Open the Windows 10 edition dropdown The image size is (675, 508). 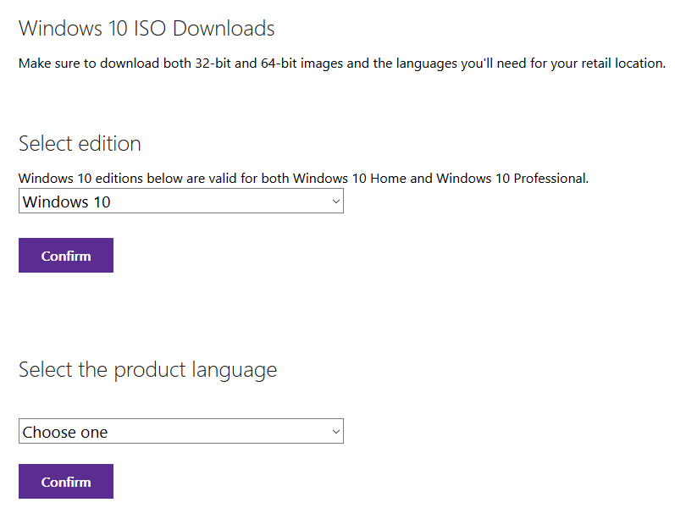tap(180, 201)
